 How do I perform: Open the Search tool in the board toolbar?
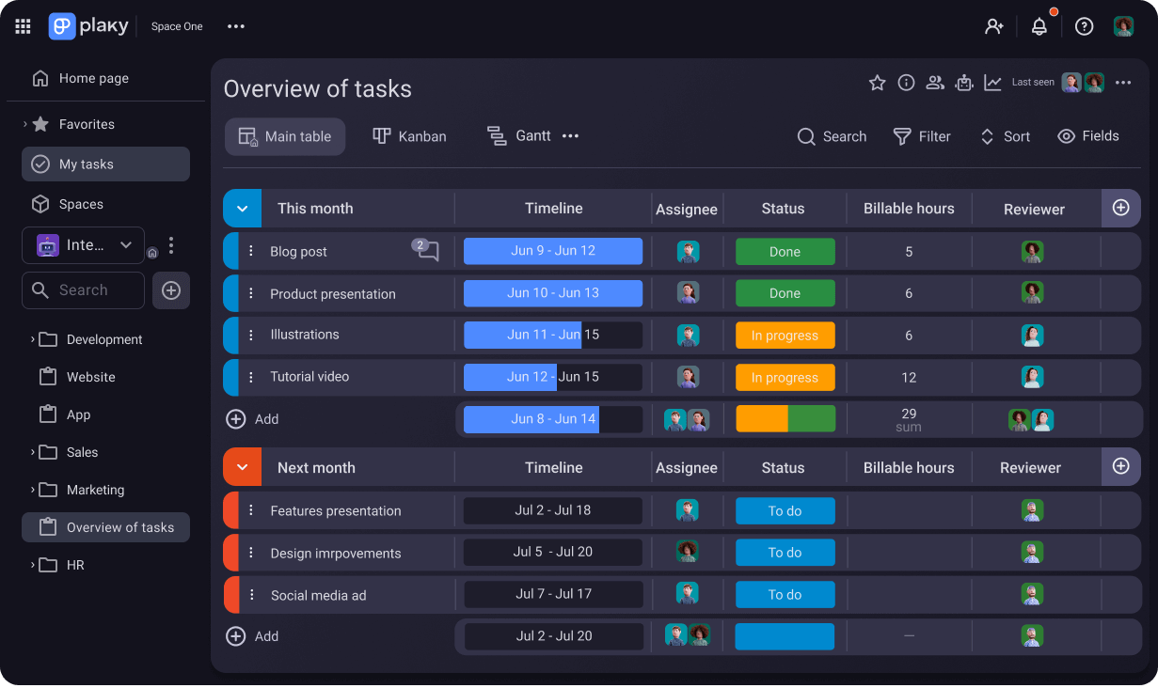point(832,136)
